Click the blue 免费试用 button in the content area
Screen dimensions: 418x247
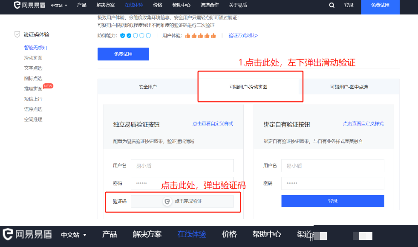point(123,54)
